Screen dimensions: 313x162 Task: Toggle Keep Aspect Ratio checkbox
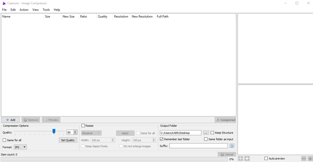pos(83,146)
